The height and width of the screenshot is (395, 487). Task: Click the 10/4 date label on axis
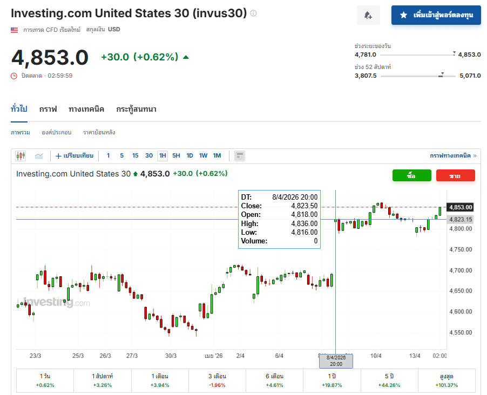[376, 356]
